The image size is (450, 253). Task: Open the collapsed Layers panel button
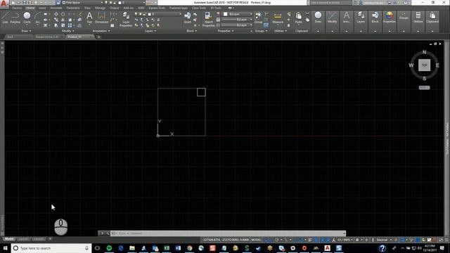tap(361, 22)
